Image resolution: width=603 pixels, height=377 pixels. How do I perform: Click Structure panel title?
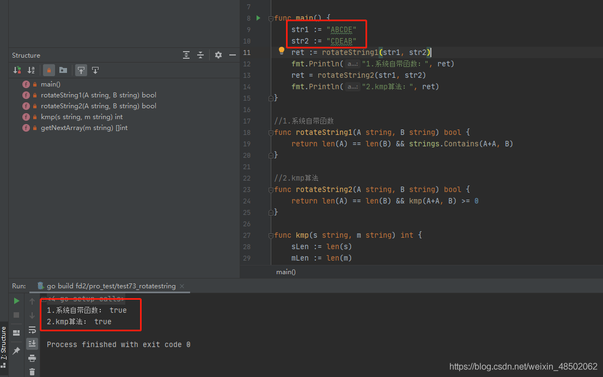(x=26, y=55)
